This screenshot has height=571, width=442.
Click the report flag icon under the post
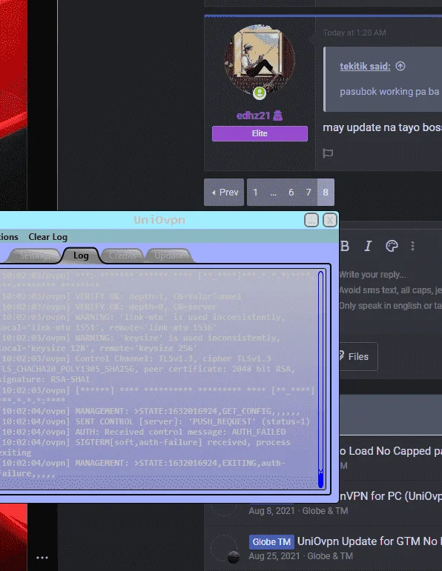[x=328, y=153]
